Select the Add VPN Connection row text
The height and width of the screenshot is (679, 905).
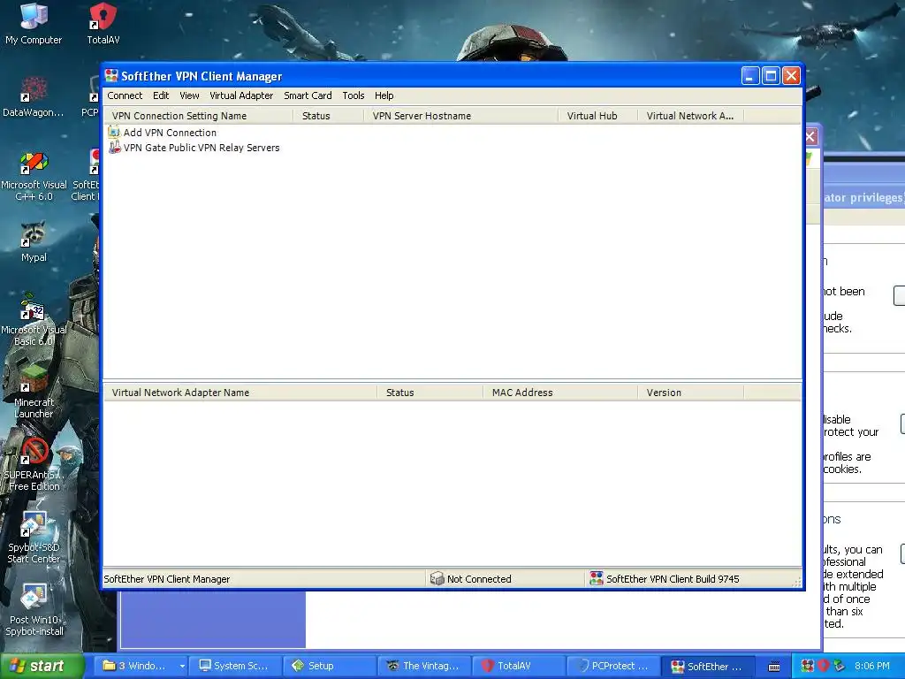170,133
